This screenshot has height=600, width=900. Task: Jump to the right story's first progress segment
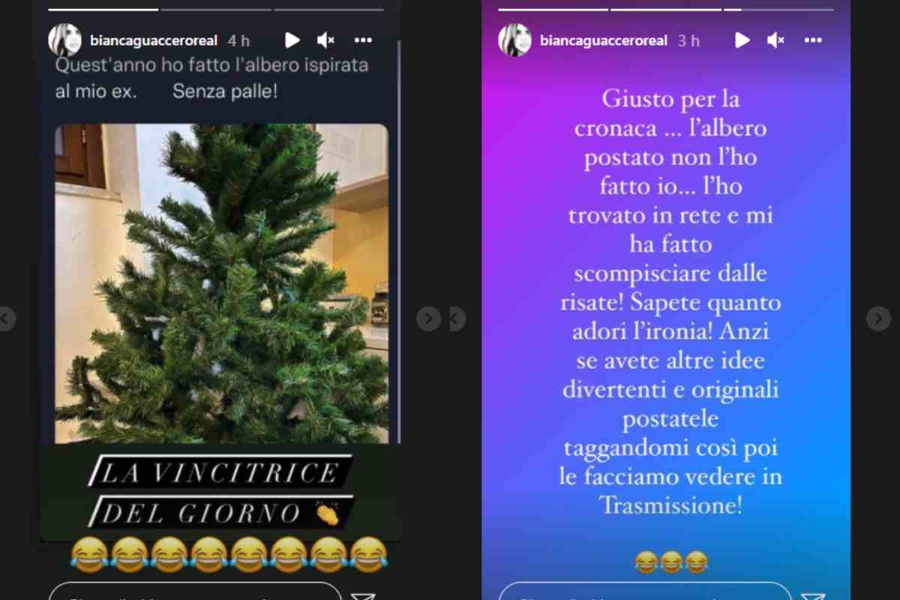click(553, 10)
